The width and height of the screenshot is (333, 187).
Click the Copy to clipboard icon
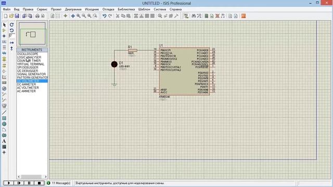pyautogui.click(x=123, y=16)
